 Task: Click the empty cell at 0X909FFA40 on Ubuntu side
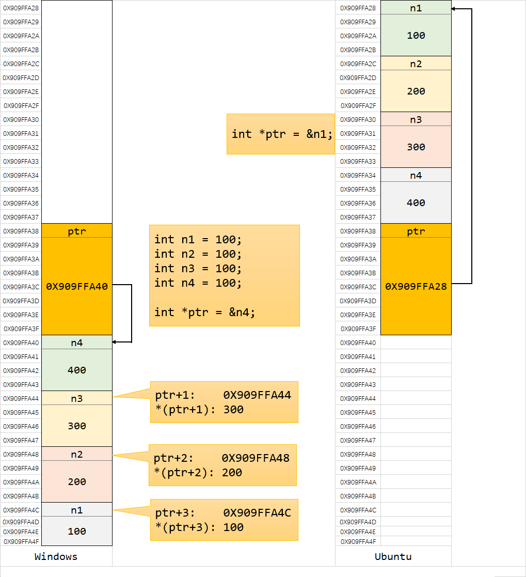tap(416, 342)
